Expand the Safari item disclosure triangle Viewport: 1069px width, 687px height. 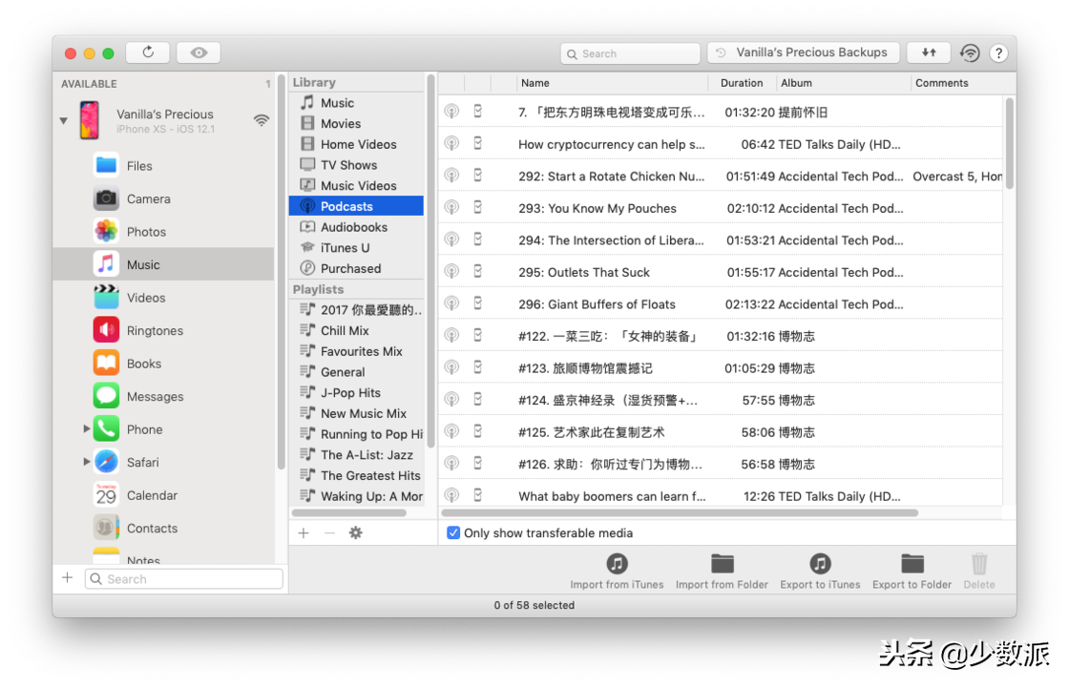click(87, 462)
